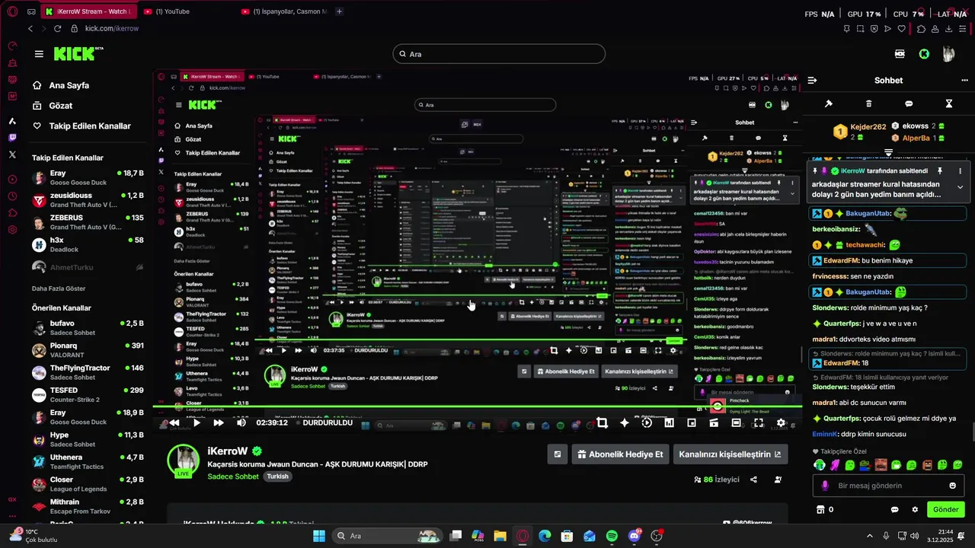Screen dimensions: 975x548
Task: Open a new browser tab
Action: coord(339,11)
